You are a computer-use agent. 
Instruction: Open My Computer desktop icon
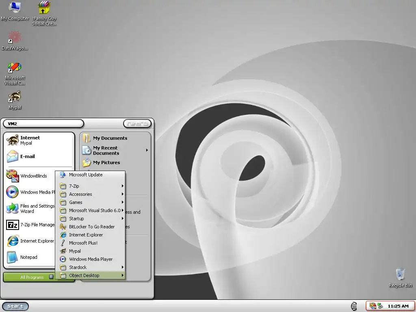15,11
